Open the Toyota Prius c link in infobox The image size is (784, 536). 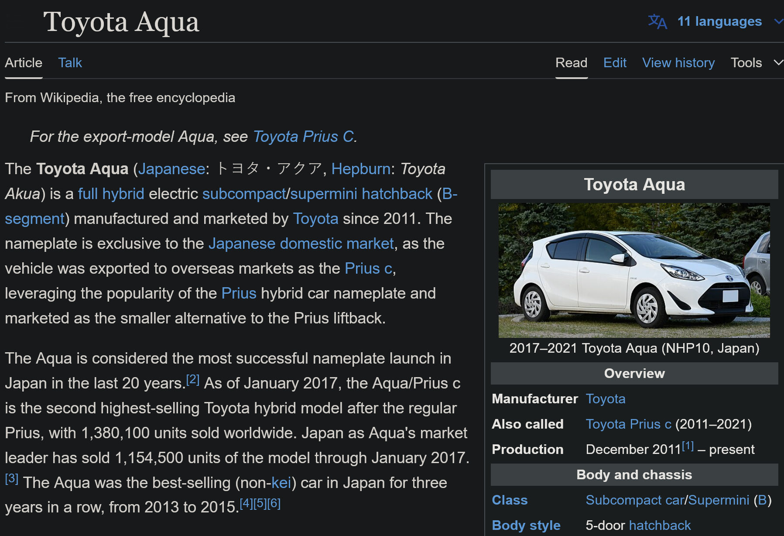(628, 424)
